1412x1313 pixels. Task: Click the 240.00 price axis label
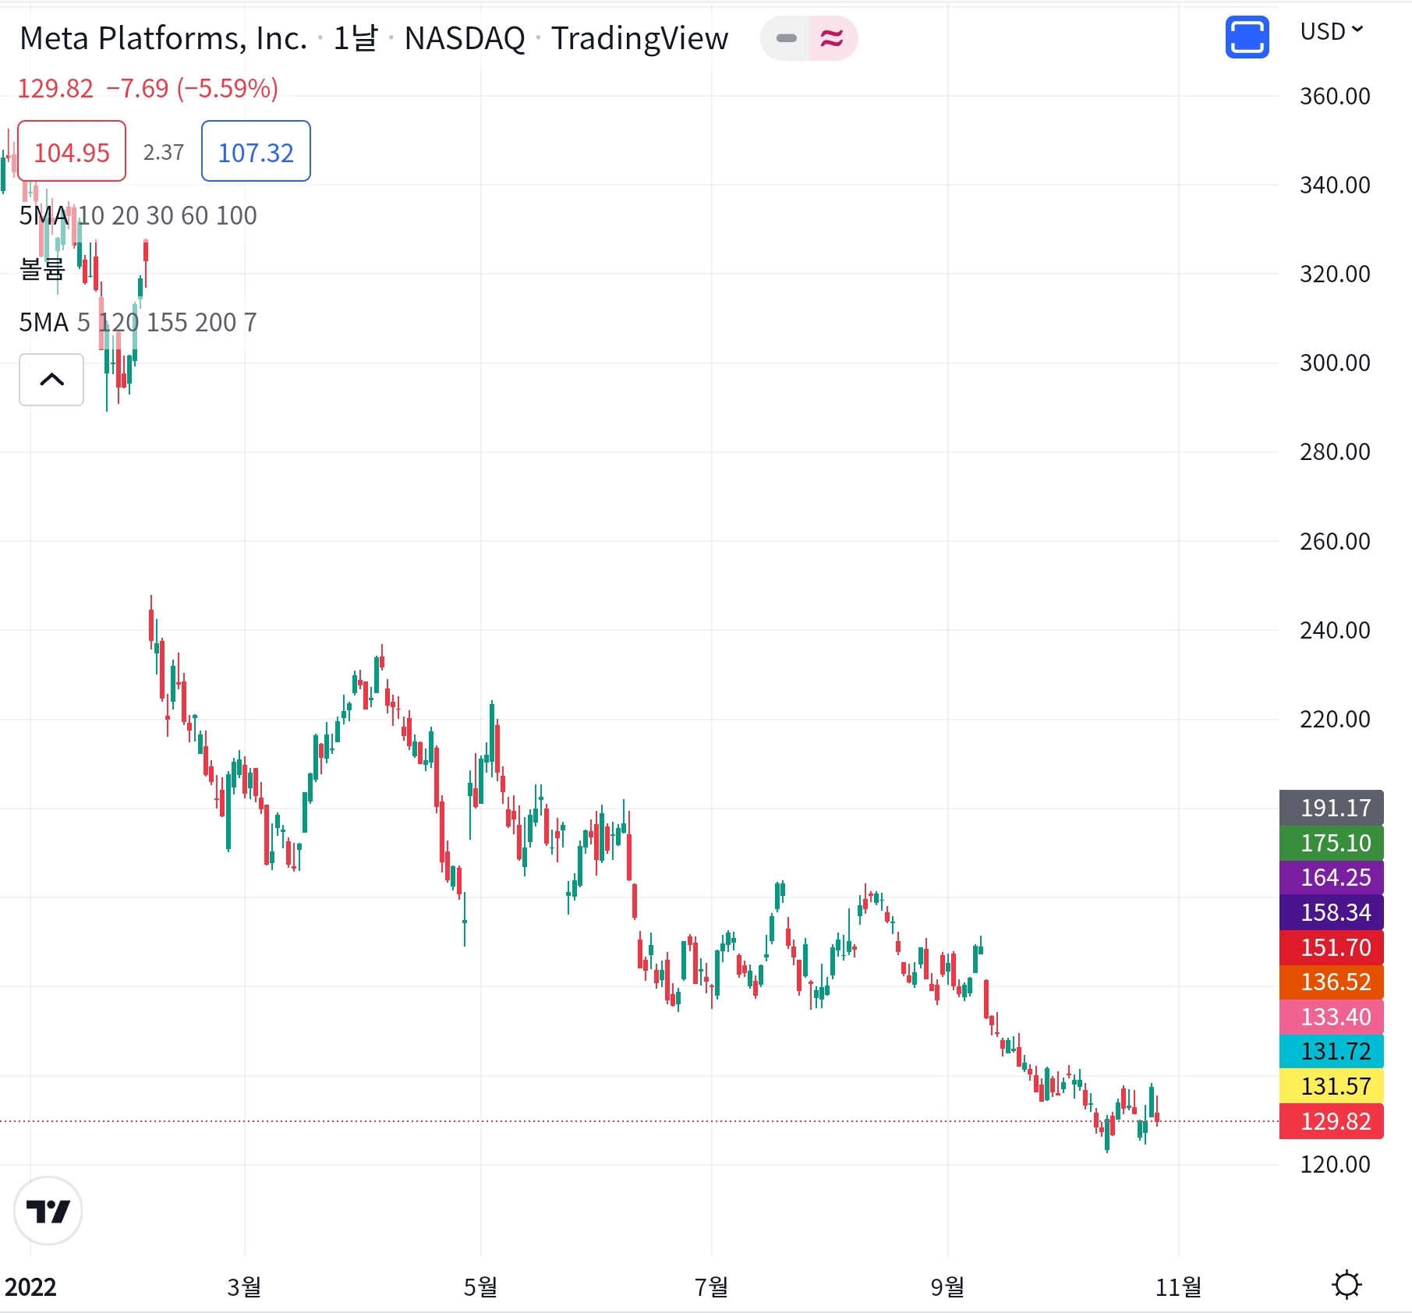pos(1335,630)
